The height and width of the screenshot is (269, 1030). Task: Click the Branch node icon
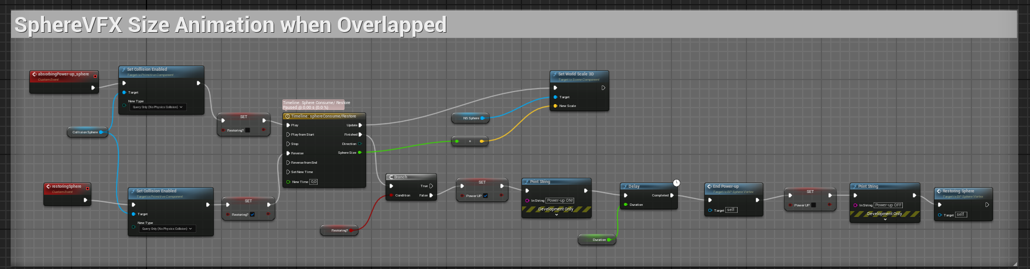coord(391,177)
